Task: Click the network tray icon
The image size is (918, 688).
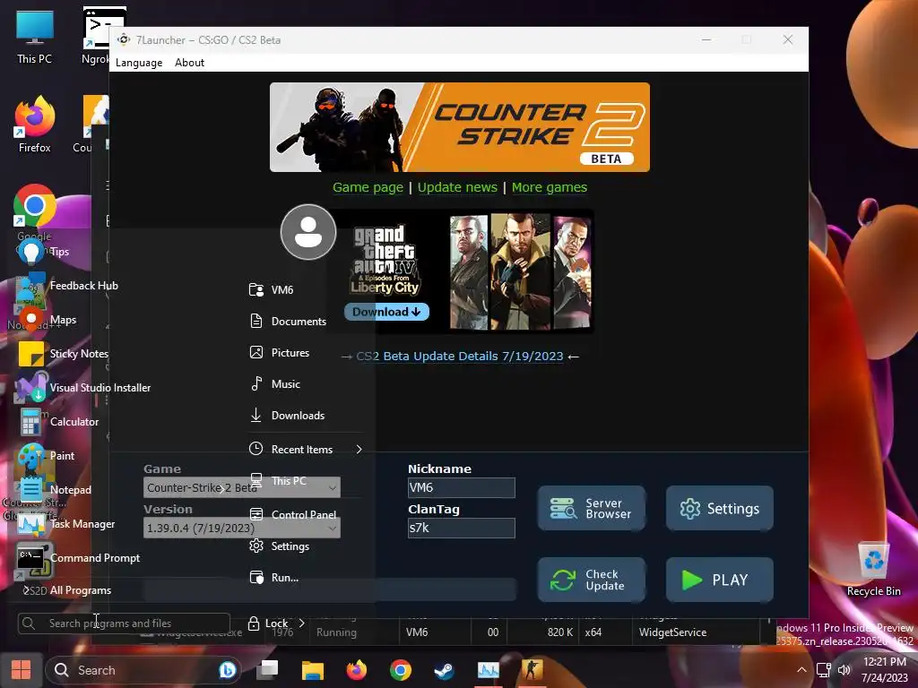Action: click(824, 670)
